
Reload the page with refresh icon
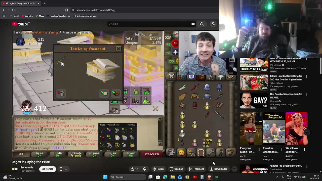coord(14,10)
